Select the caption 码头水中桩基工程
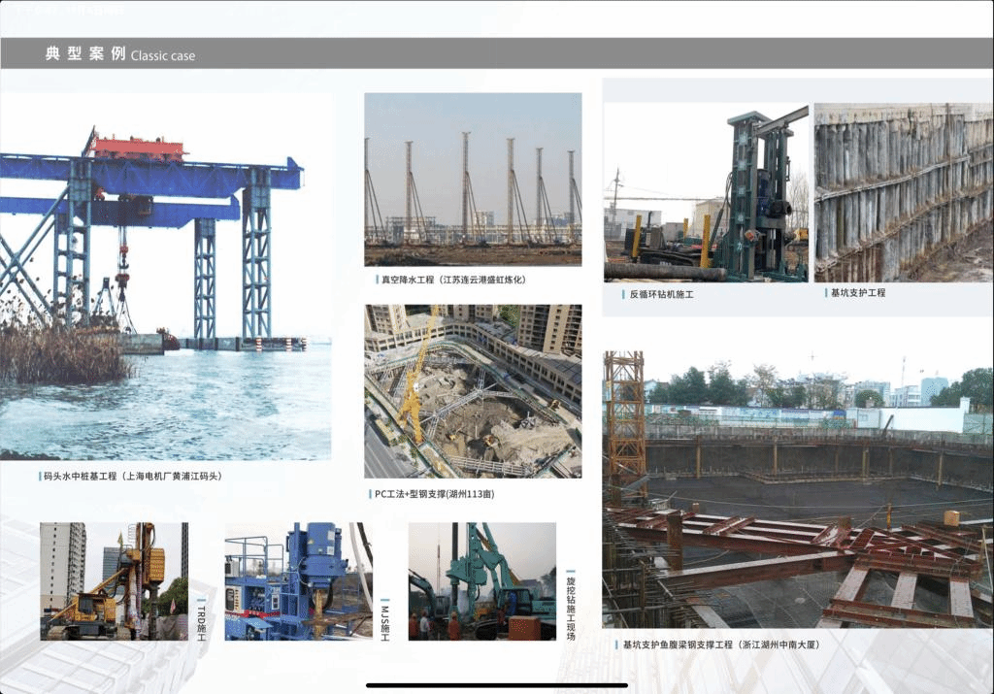994x694 pixels. (132, 477)
